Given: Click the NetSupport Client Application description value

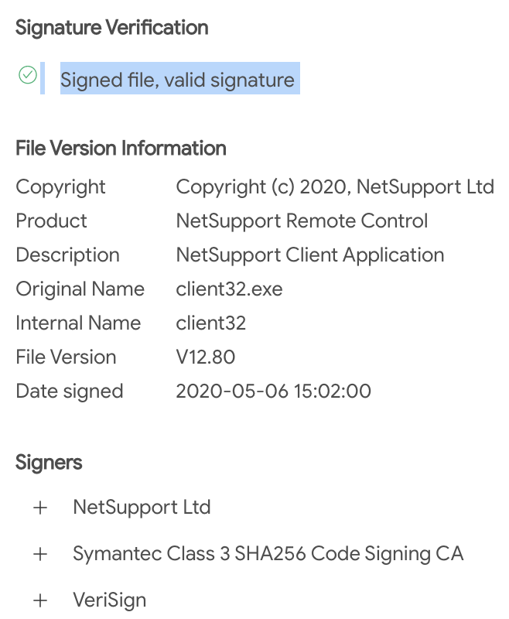Looking at the screenshot, I should [x=310, y=255].
